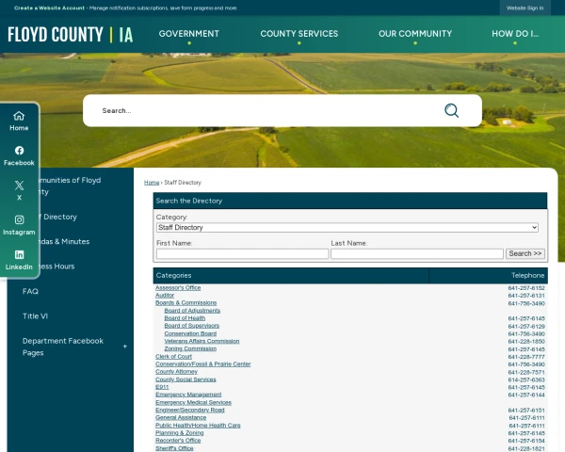The image size is (565, 452).
Task: Click the Floyd County IA logo
Action: tap(71, 35)
